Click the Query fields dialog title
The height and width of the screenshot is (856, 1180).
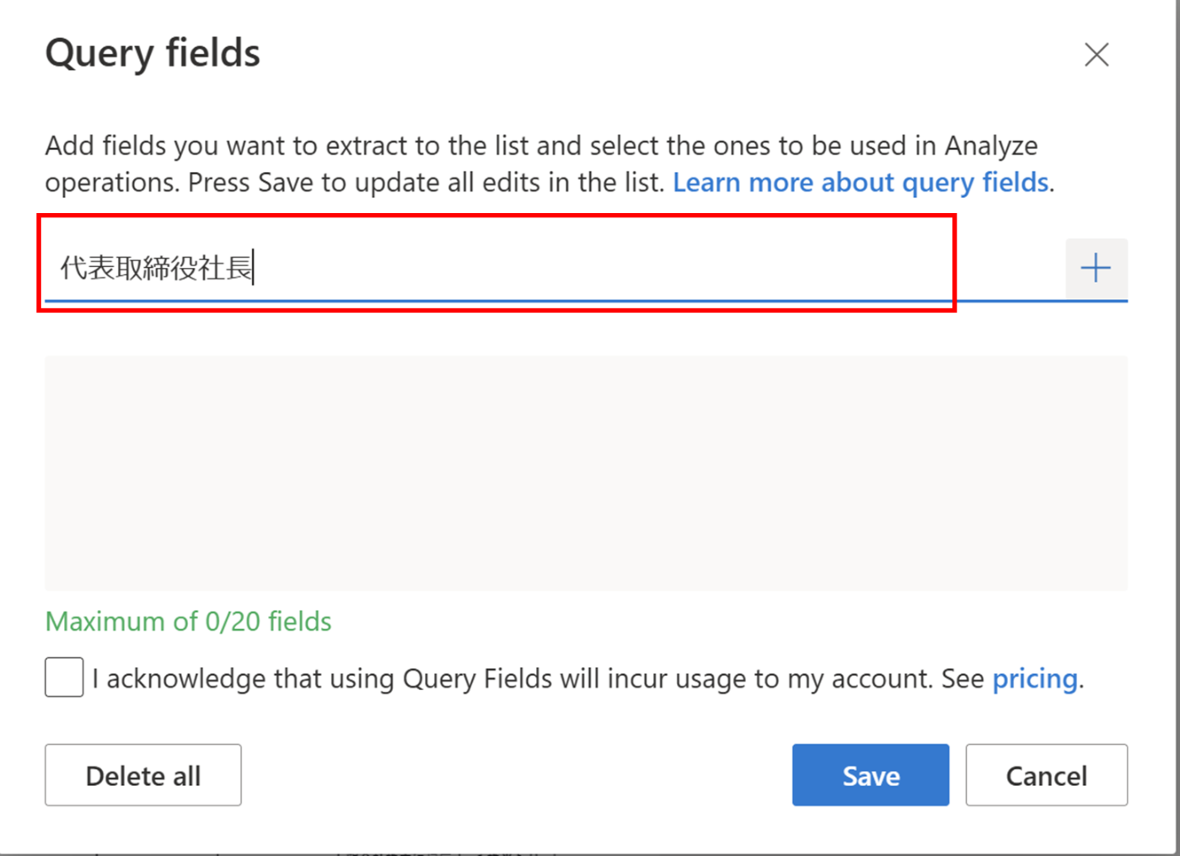click(153, 53)
